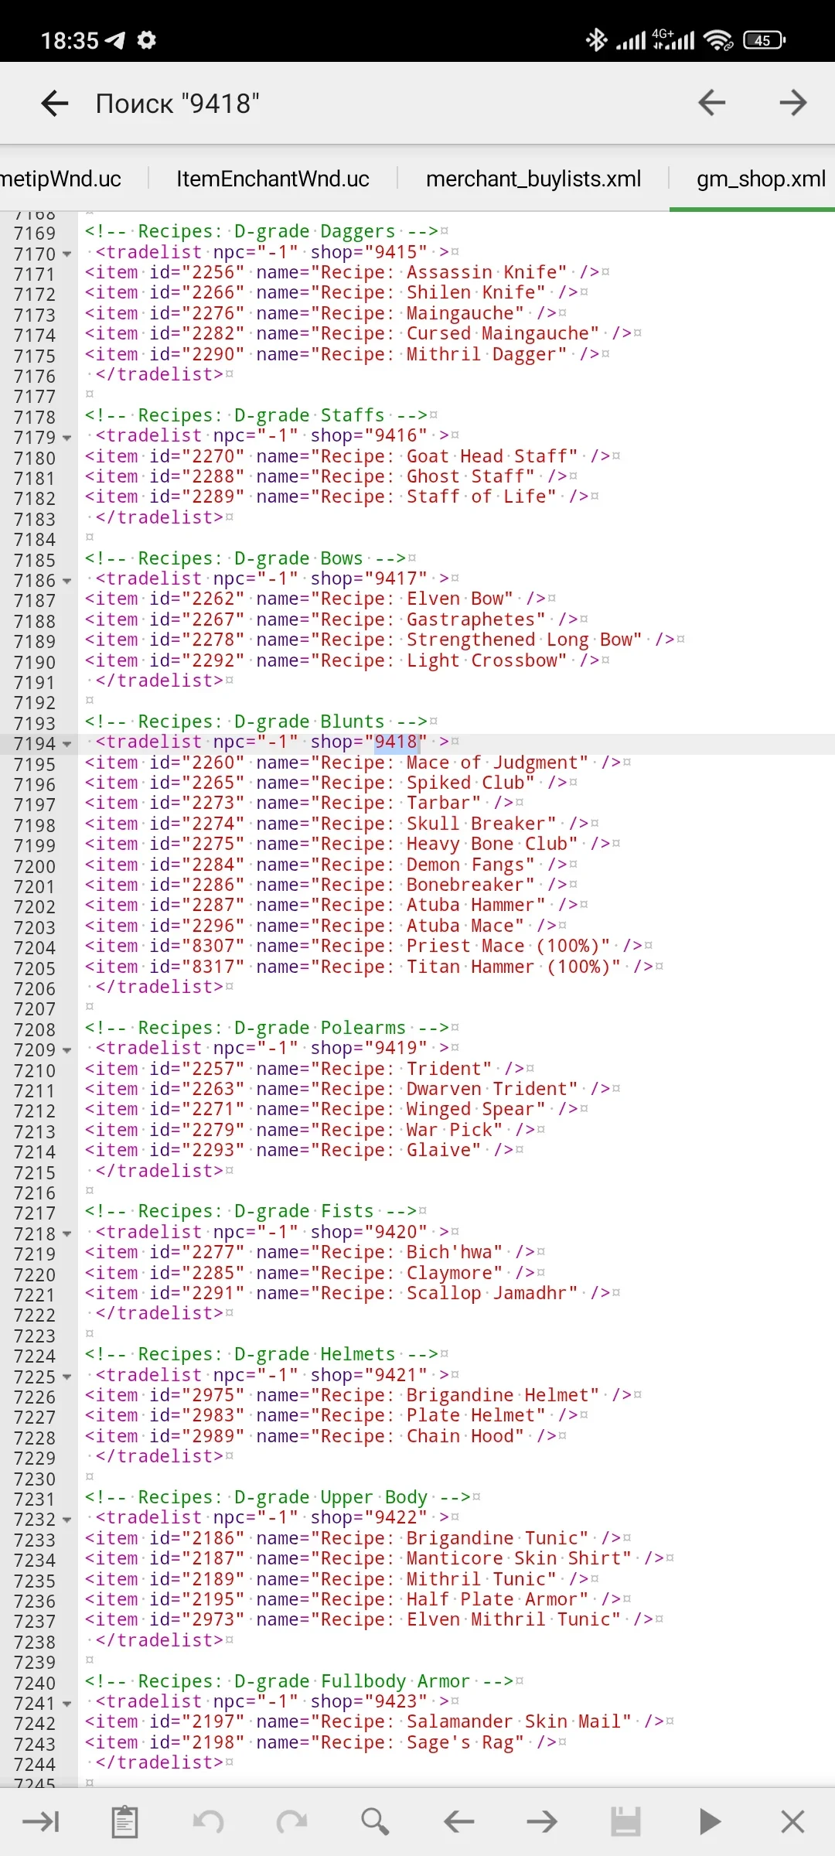The width and height of the screenshot is (835, 1856).
Task: Go to next search match in the header
Action: [x=793, y=102]
